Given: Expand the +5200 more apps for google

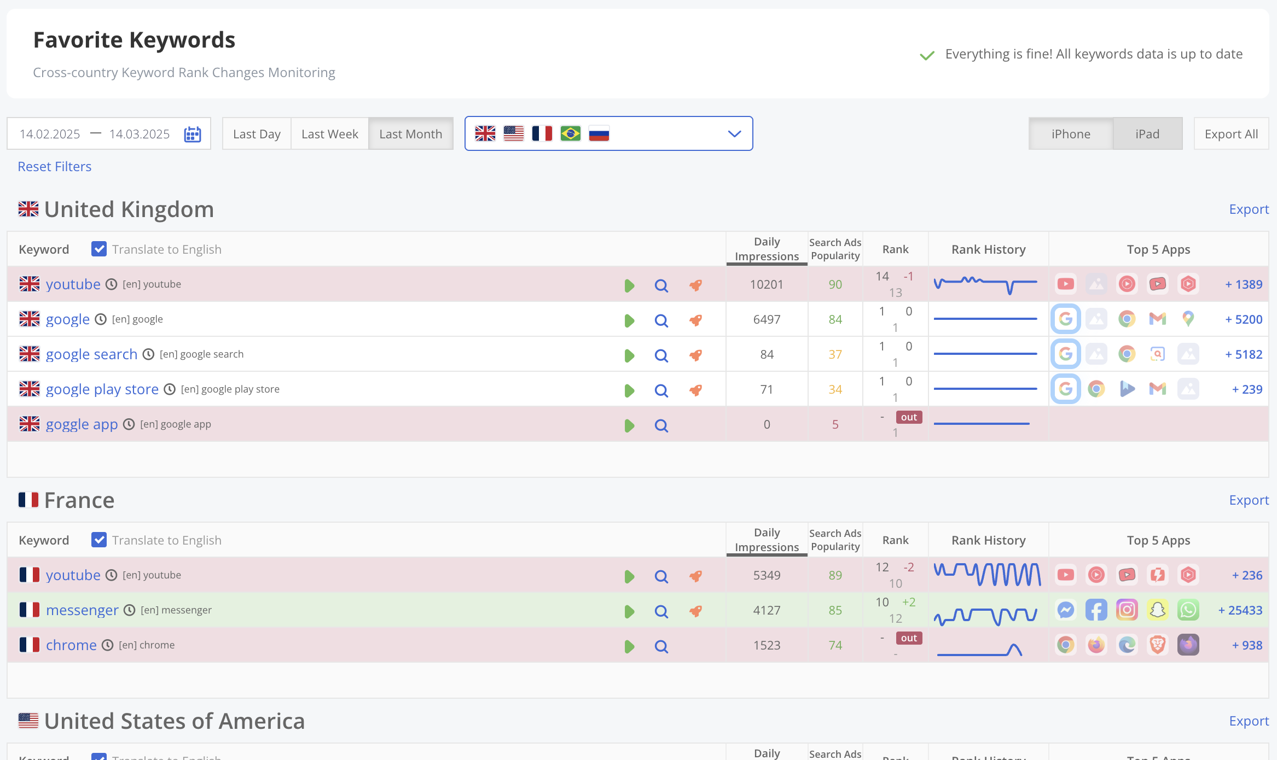Looking at the screenshot, I should coord(1244,319).
